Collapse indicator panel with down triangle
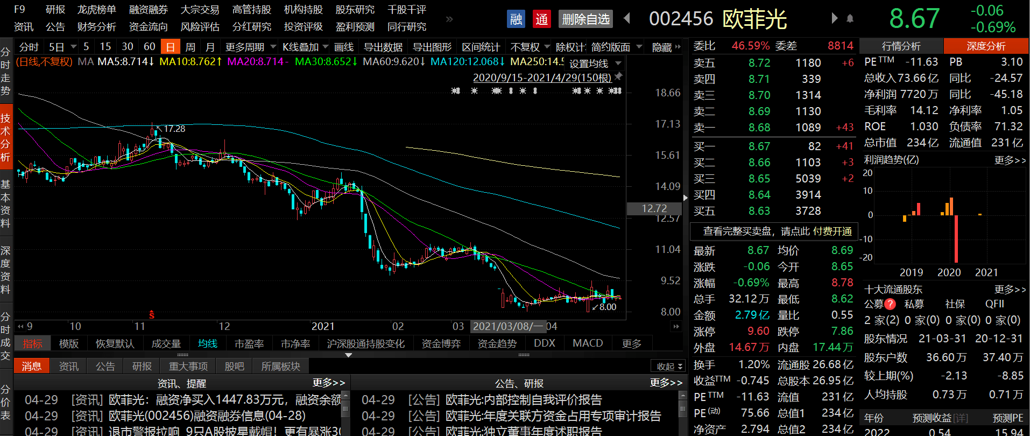The image size is (1030, 436). (348, 355)
